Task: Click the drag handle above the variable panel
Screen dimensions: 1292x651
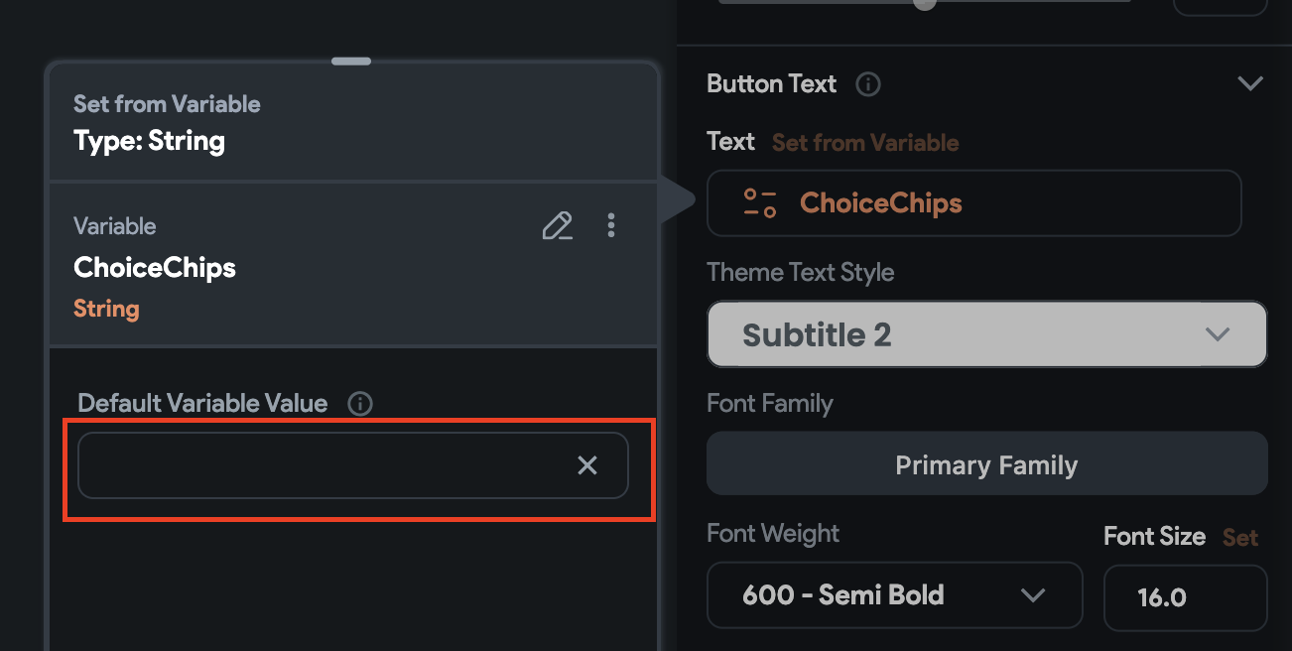Action: [x=350, y=61]
